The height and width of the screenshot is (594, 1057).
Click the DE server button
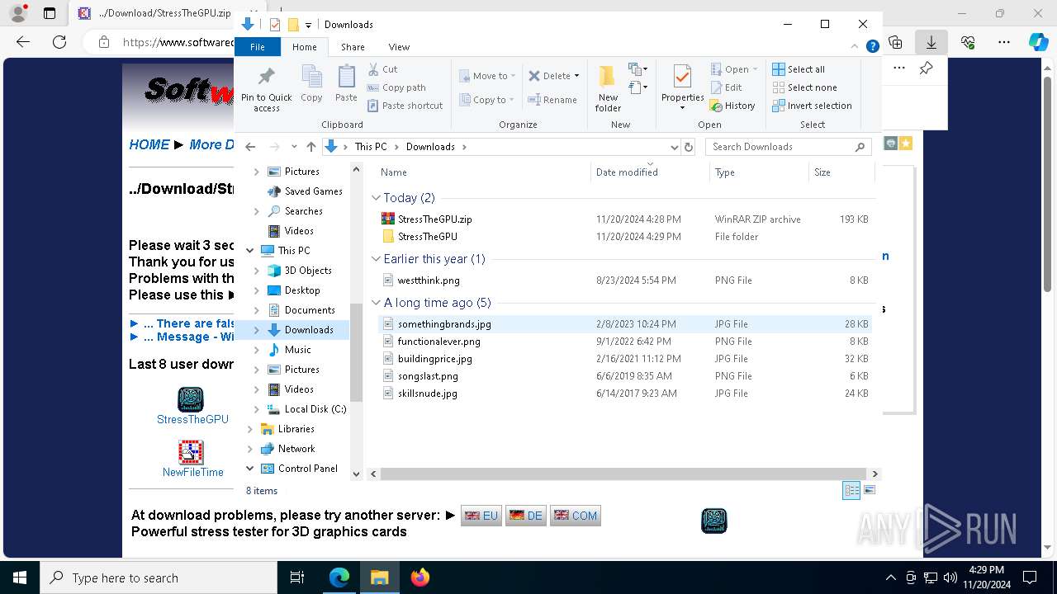click(526, 516)
